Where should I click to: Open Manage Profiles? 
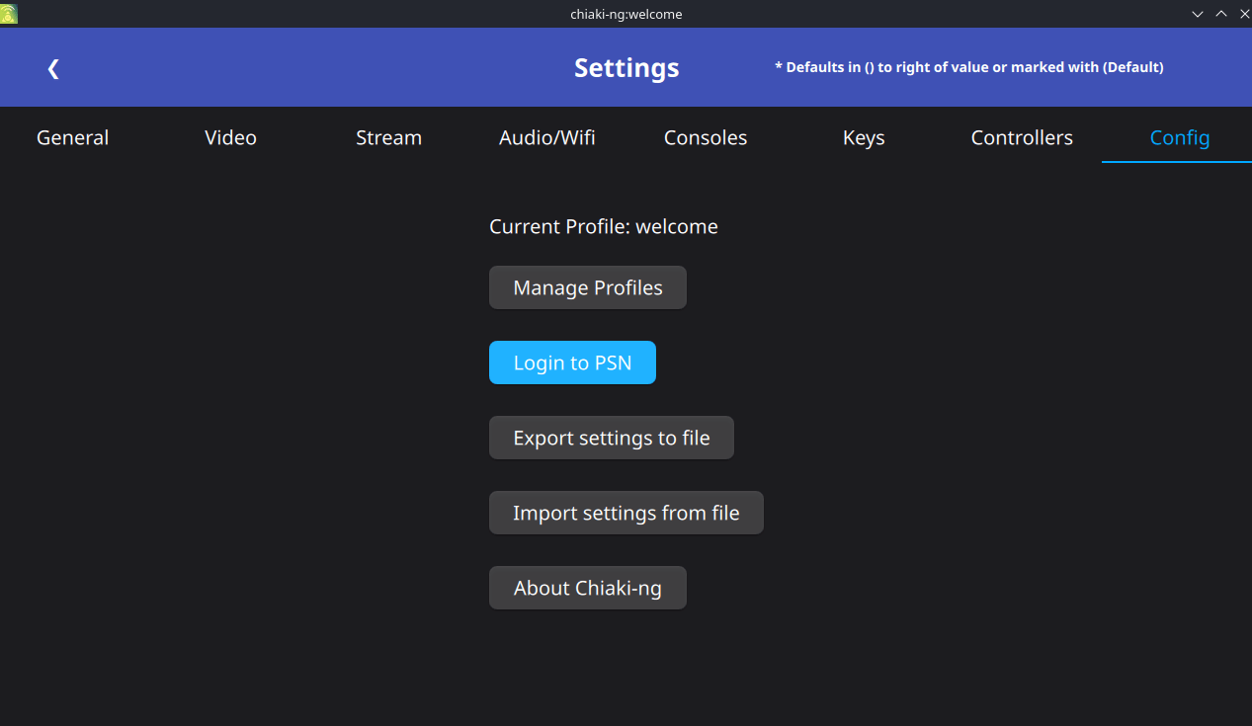tap(588, 287)
